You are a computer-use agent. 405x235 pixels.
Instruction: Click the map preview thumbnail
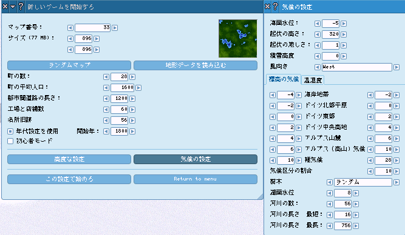click(237, 38)
